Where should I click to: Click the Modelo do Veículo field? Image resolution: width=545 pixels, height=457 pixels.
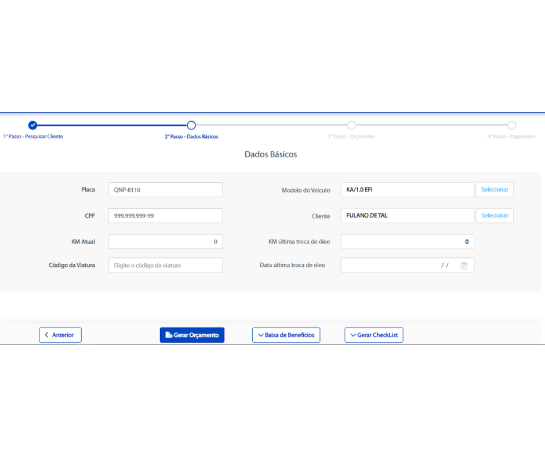(x=408, y=190)
